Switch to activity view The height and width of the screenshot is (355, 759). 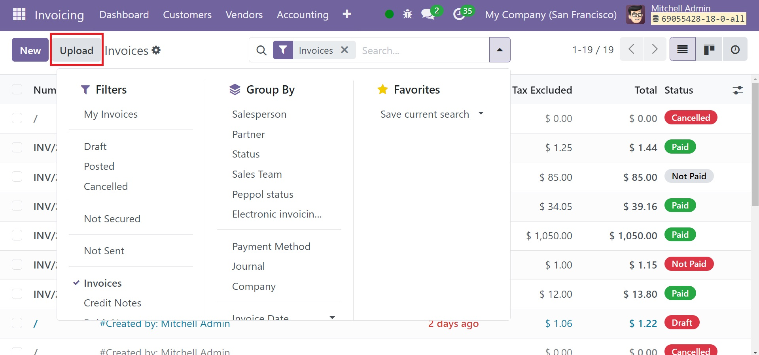[735, 49]
